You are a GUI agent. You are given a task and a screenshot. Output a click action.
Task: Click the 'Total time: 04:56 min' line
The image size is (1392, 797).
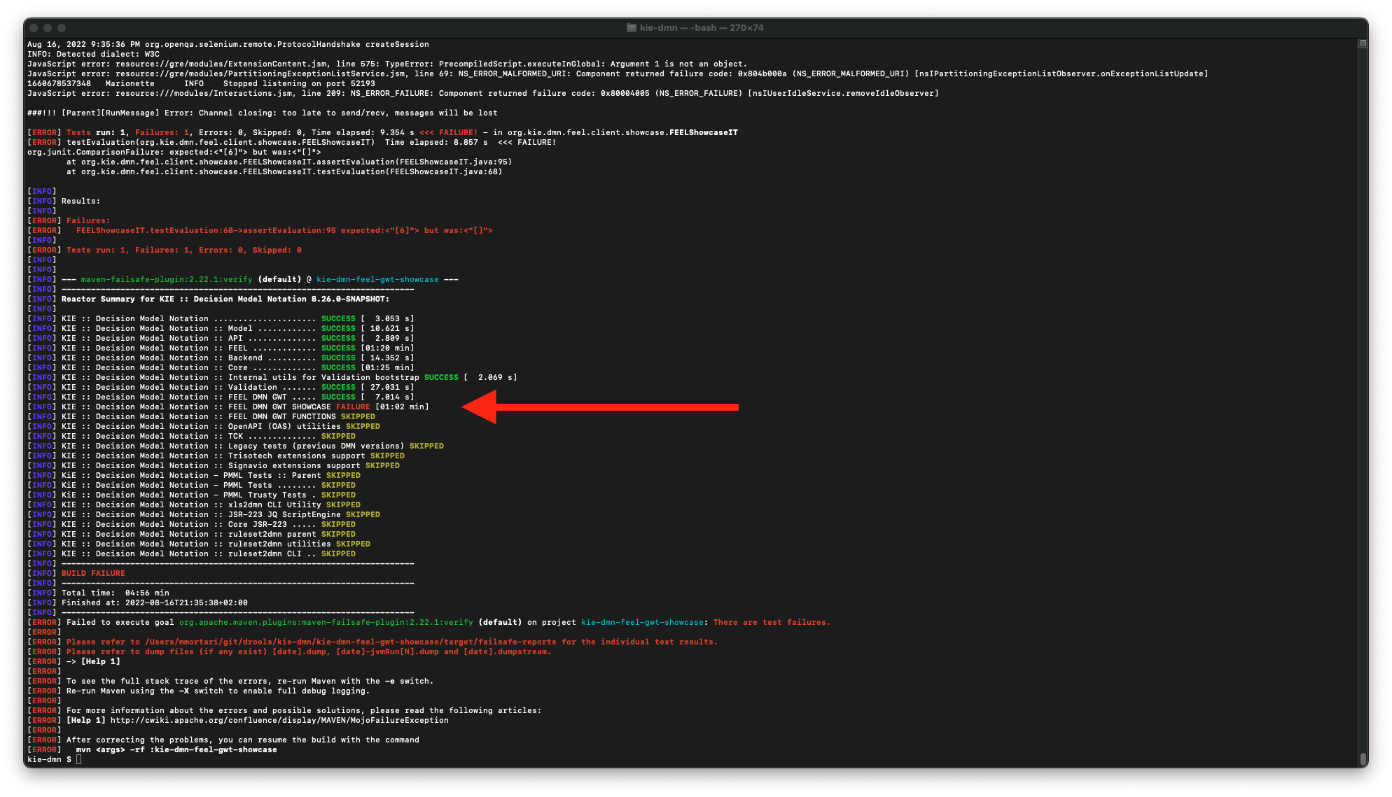click(x=115, y=593)
